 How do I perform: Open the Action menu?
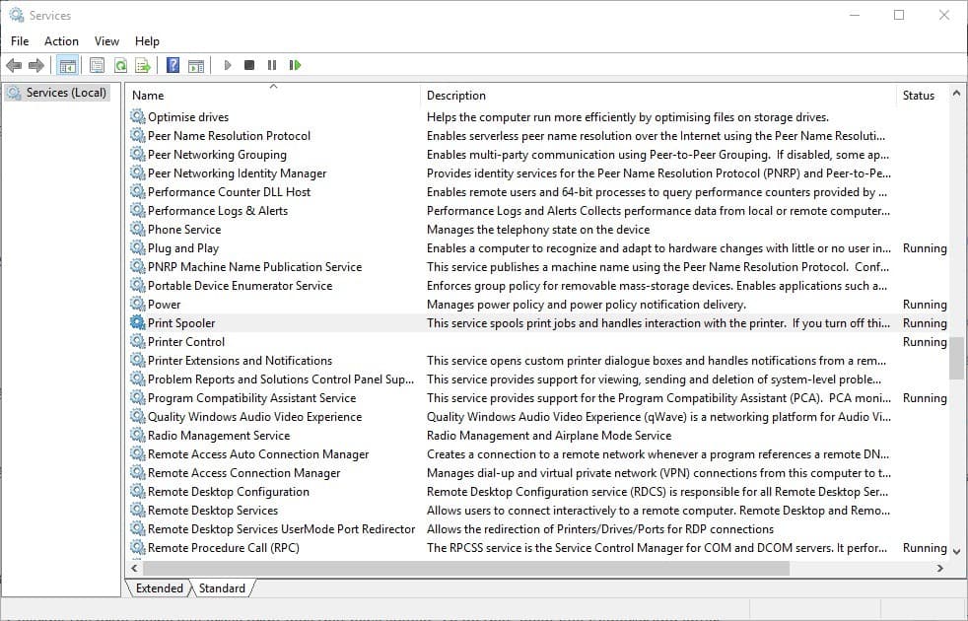pyautogui.click(x=61, y=40)
